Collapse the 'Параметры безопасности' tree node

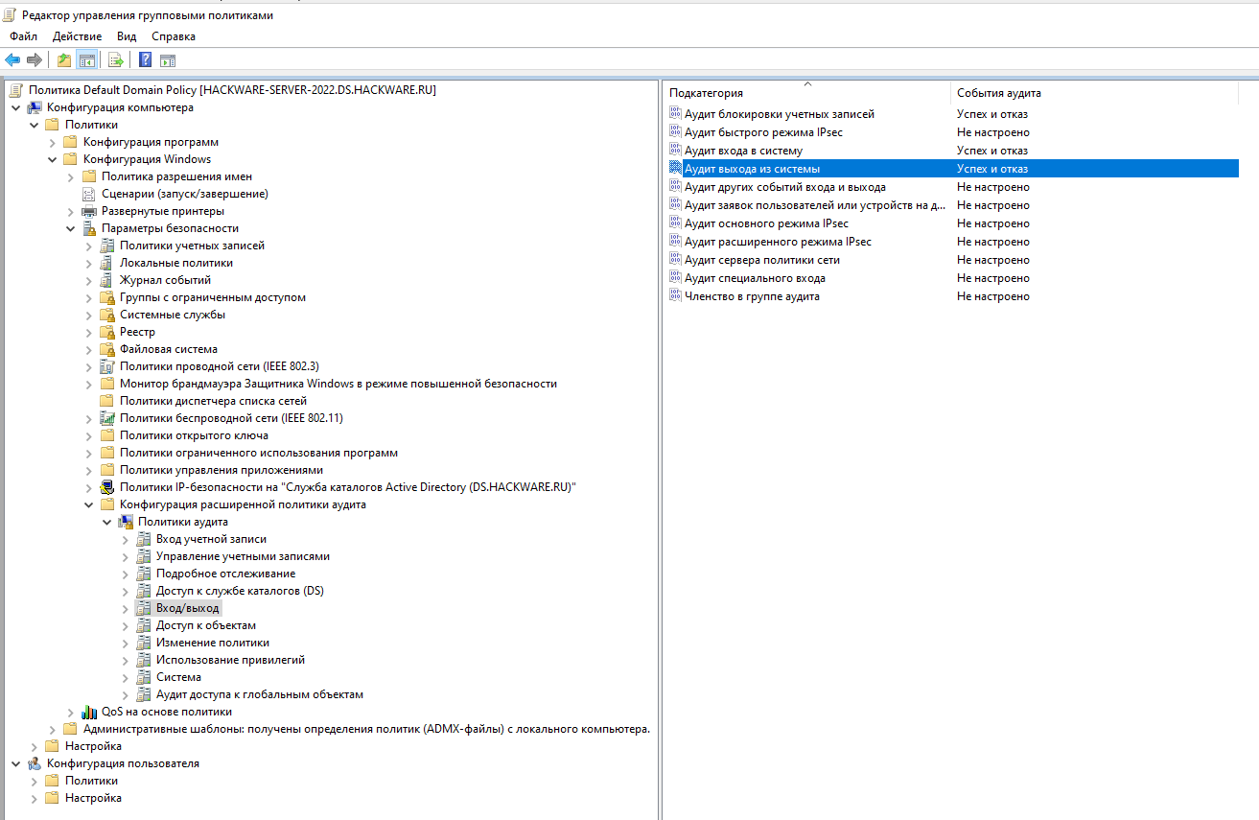click(71, 229)
